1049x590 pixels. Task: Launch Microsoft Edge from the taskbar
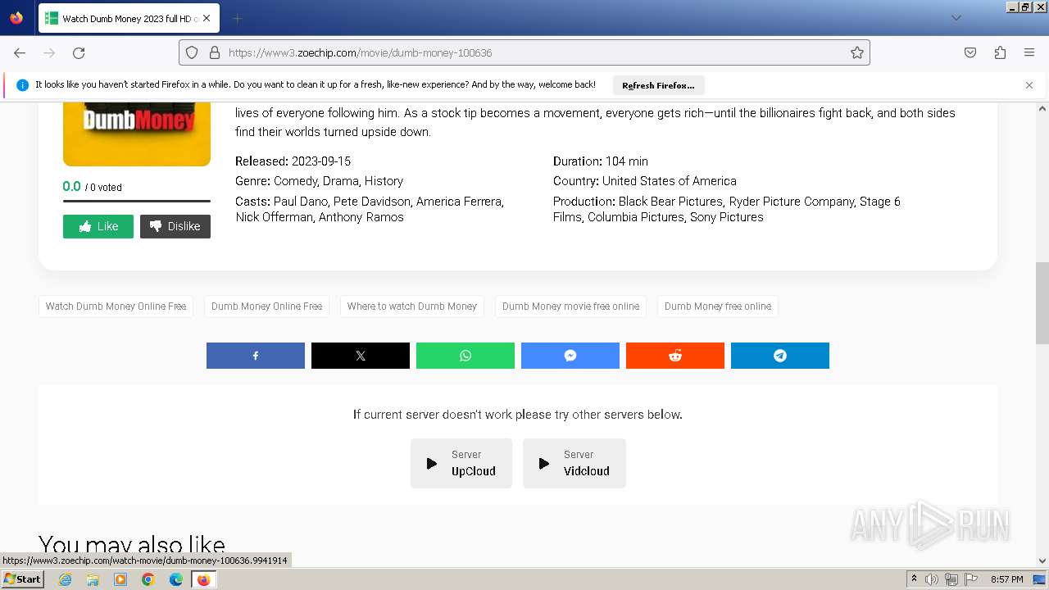pos(176,579)
